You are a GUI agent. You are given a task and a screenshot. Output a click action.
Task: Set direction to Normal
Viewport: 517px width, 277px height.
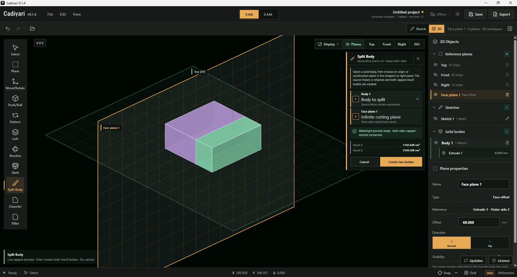pyautogui.click(x=452, y=243)
